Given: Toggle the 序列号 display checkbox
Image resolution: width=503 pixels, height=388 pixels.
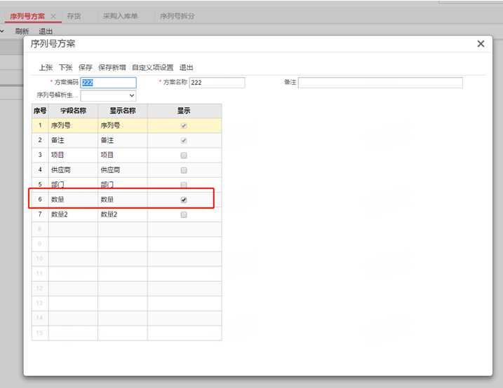Looking at the screenshot, I should click(184, 126).
